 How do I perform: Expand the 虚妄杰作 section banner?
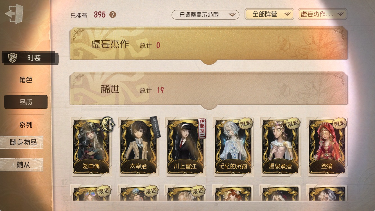[209, 44]
